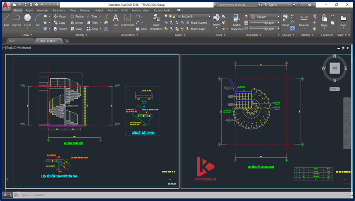Click the Dimension annotation tool
Image resolution: width=355 pixels, height=201 pixels.
pyautogui.click(x=128, y=20)
